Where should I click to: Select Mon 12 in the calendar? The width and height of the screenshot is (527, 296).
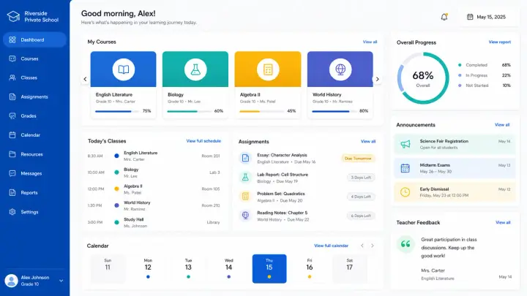(x=148, y=269)
